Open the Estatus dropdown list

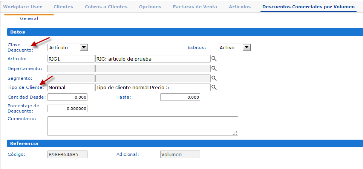tap(247, 47)
